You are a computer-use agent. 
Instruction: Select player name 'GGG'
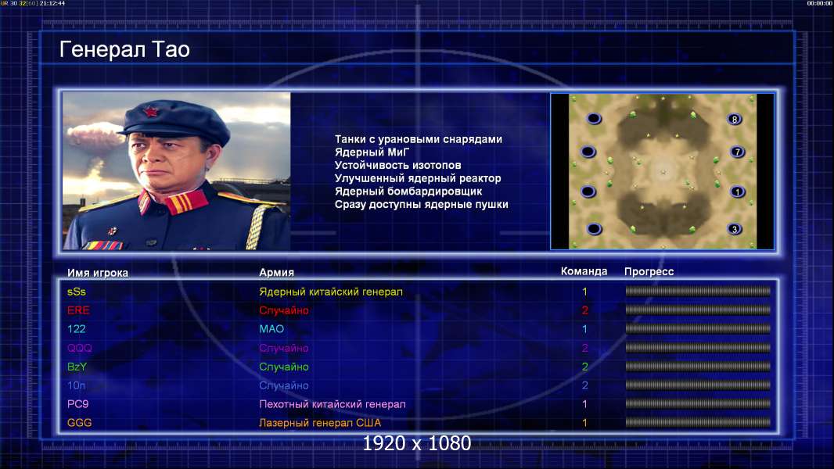click(79, 423)
